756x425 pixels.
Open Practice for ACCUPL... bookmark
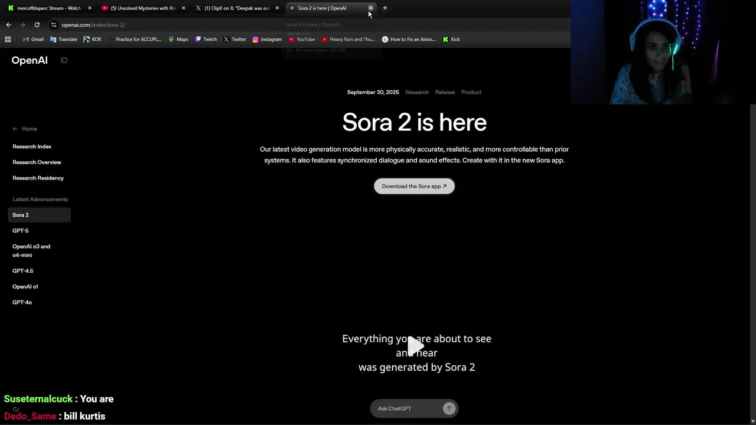click(x=134, y=40)
